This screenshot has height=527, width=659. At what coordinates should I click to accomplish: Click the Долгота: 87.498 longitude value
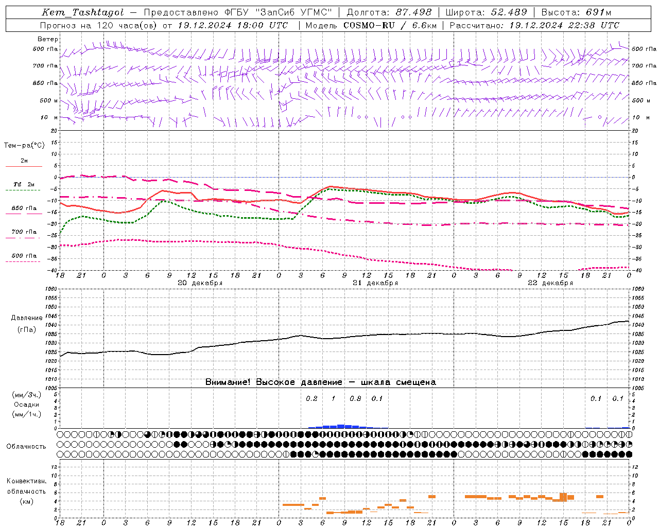click(x=389, y=12)
